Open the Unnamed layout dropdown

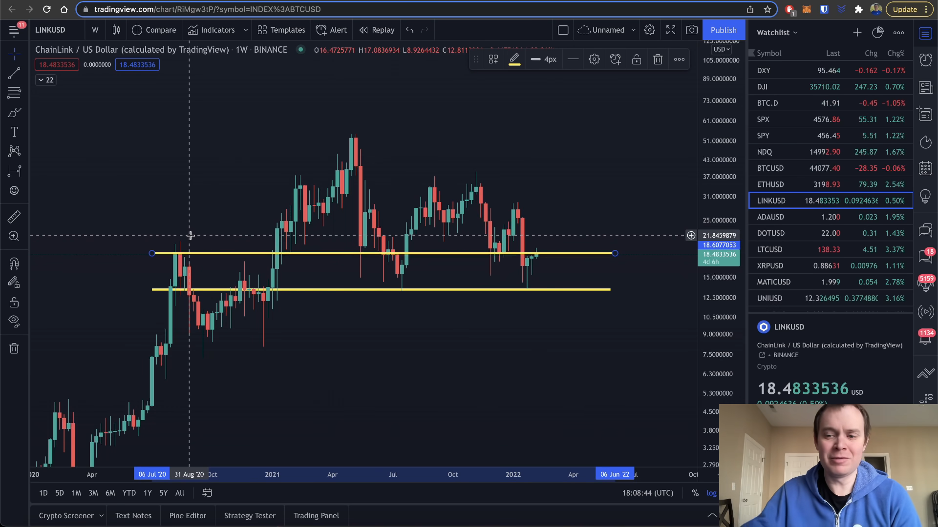(607, 30)
